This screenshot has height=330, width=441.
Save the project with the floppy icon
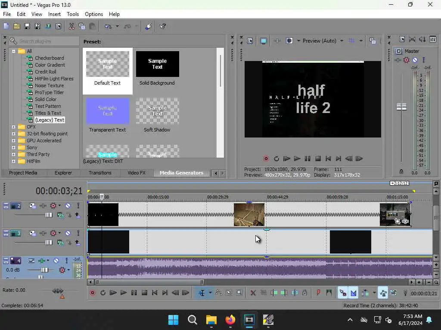point(27,26)
